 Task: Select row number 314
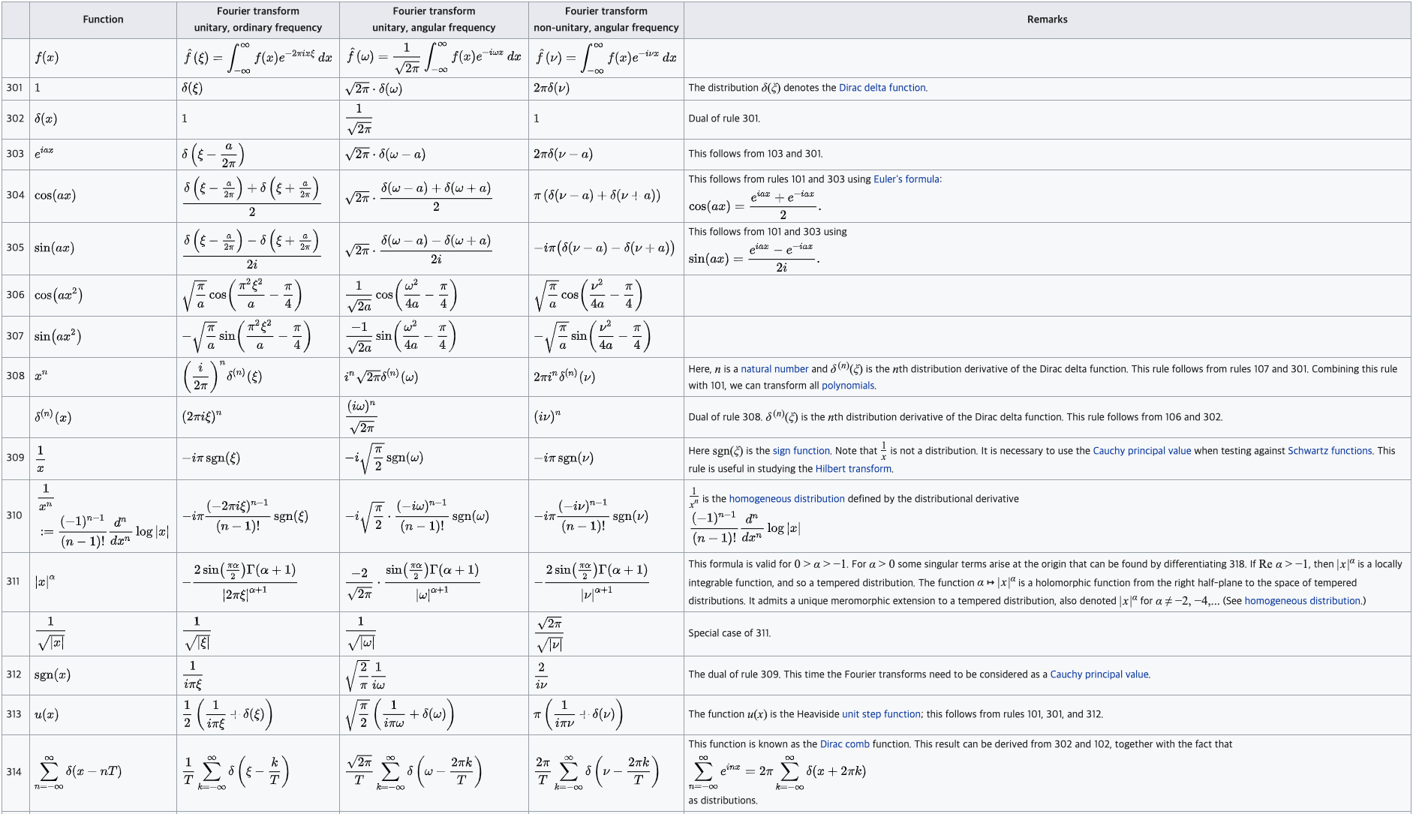click(x=15, y=772)
